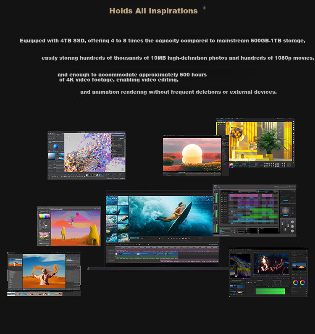Select the first filmstrip thumbnail under desert photo
Screen dimensions: 315x334
tap(9, 294)
